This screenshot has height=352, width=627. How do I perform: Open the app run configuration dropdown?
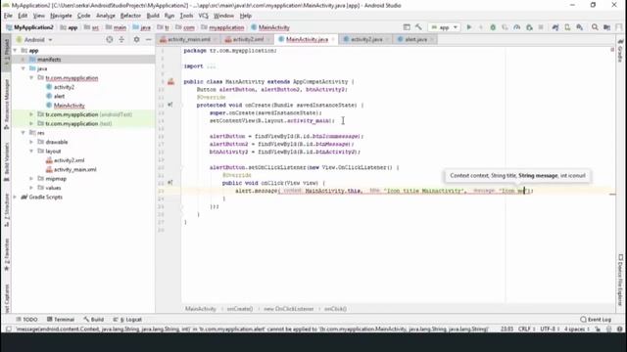[444, 27]
